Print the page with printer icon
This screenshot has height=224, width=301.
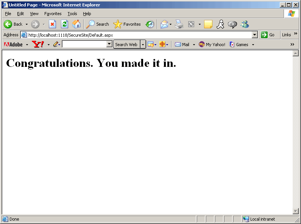coord(179,24)
